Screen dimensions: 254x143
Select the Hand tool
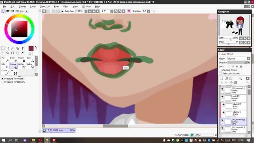coord(17,53)
